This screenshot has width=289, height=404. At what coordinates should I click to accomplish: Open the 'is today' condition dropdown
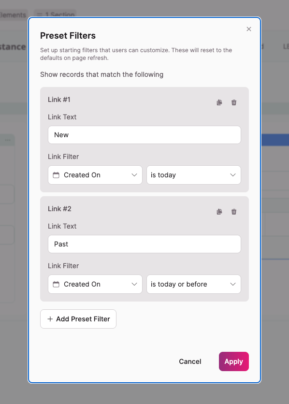(x=194, y=175)
